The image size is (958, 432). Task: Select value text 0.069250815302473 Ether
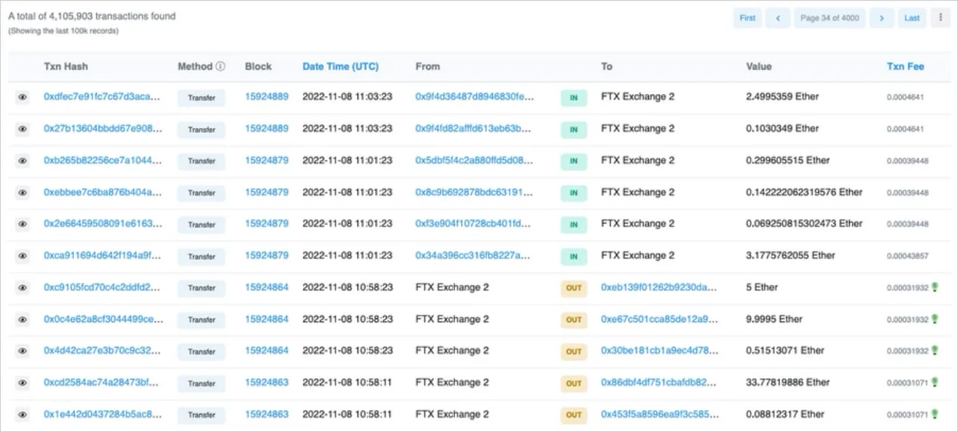804,224
